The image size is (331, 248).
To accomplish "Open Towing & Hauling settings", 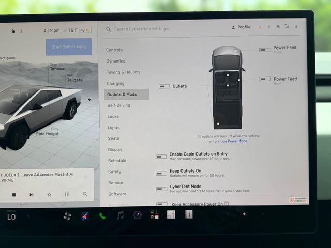I will (123, 72).
